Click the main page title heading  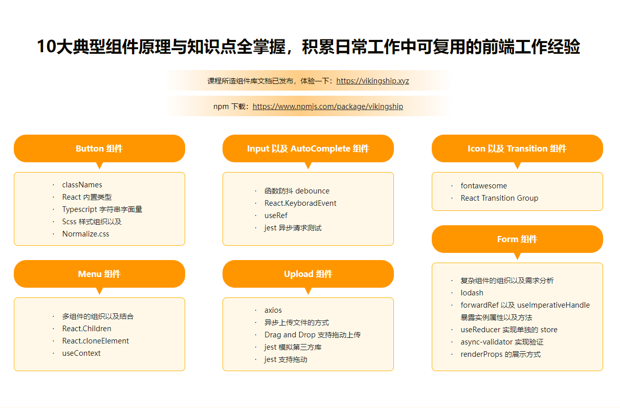coord(308,47)
